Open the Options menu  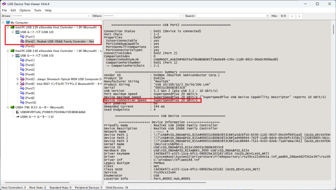pos(25,10)
